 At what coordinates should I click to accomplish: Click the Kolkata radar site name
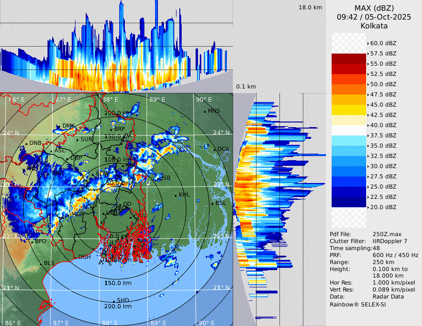click(x=374, y=26)
